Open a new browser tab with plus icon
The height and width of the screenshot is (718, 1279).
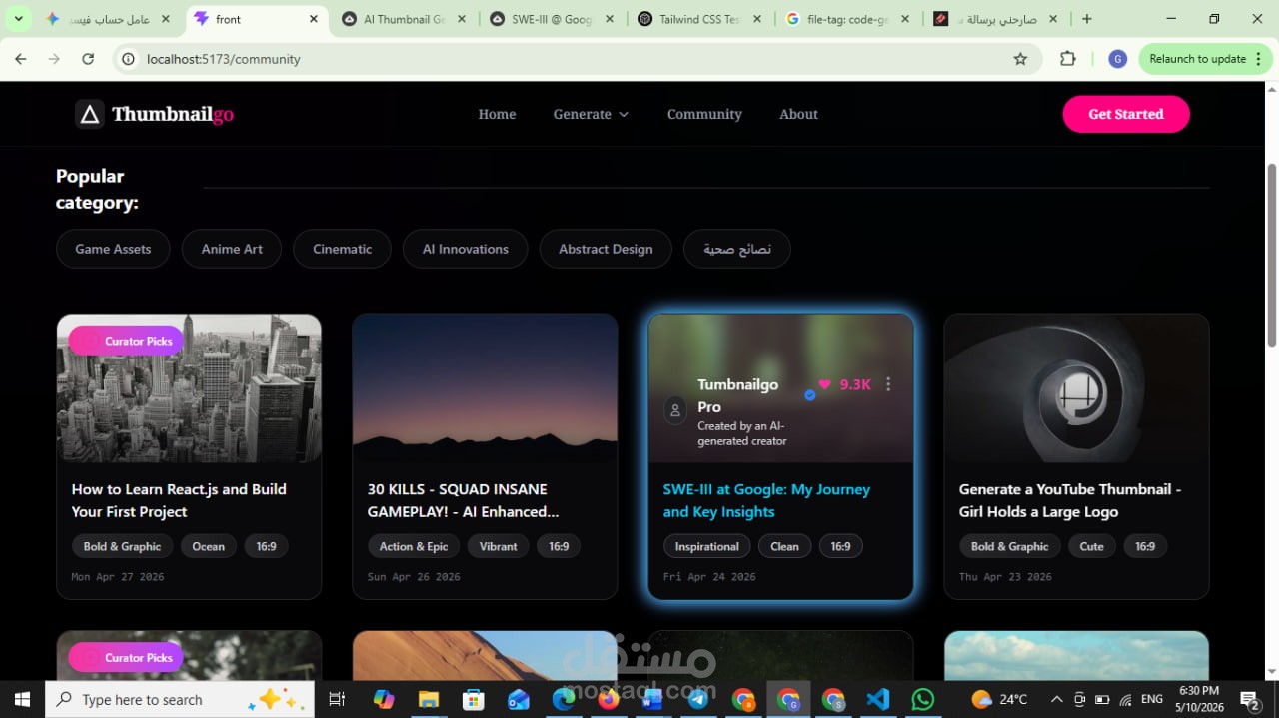click(1087, 19)
